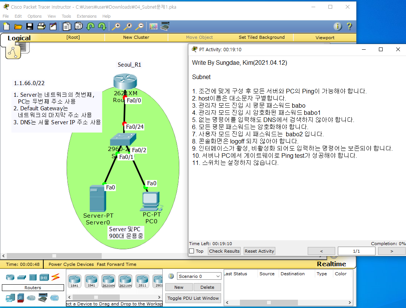The width and height of the screenshot is (406, 308).
Task: Zoom in with the plus magnifier
Action: (x=116, y=26)
